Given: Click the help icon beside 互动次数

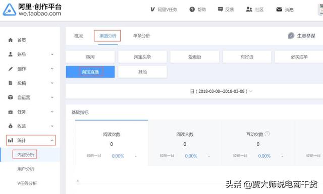Looking at the screenshot, I should pos(267,134).
